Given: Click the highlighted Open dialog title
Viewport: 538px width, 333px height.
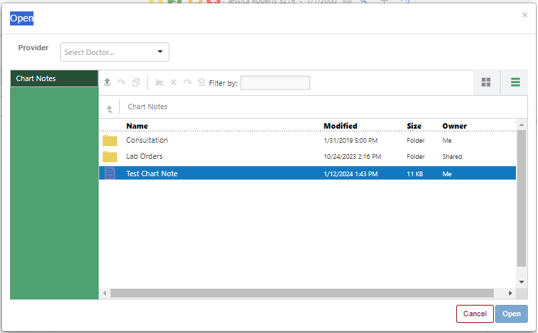Looking at the screenshot, I should pyautogui.click(x=21, y=18).
